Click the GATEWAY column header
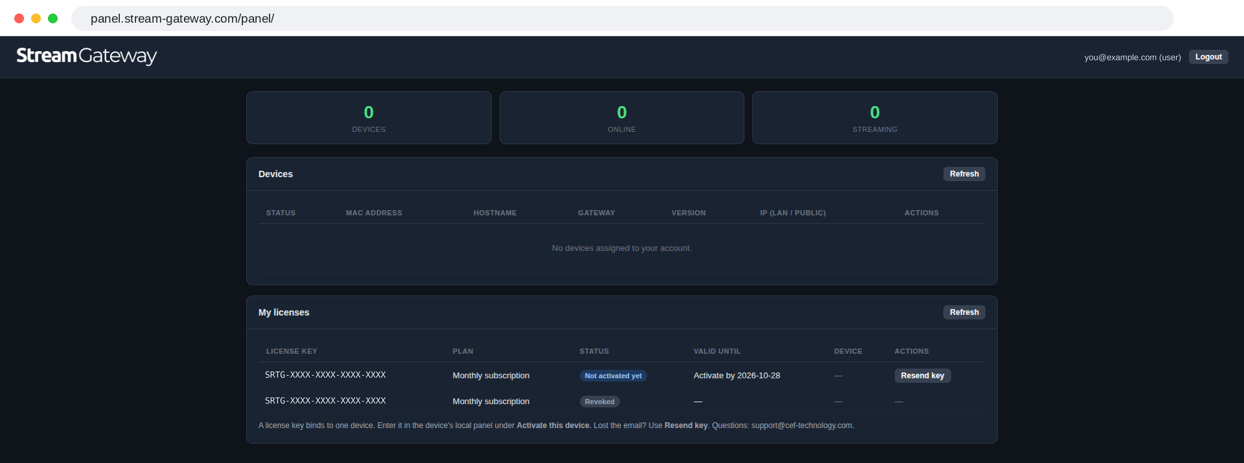 point(596,213)
